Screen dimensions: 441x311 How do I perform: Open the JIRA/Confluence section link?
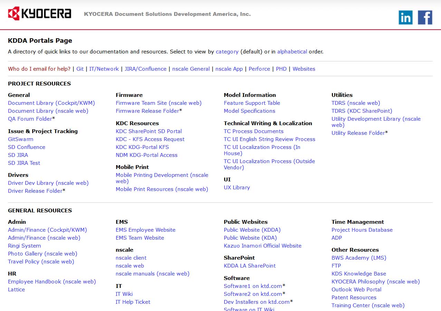145,69
